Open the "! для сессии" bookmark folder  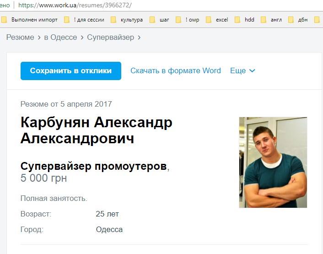pos(85,20)
